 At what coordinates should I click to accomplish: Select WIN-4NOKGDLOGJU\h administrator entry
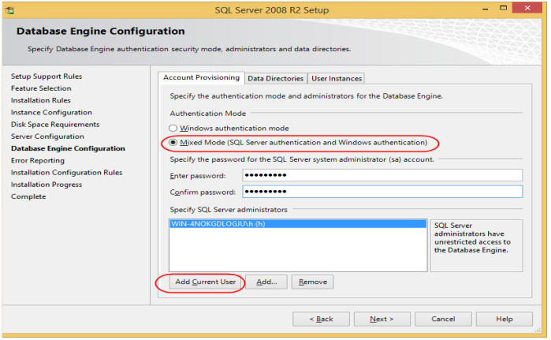[298, 224]
